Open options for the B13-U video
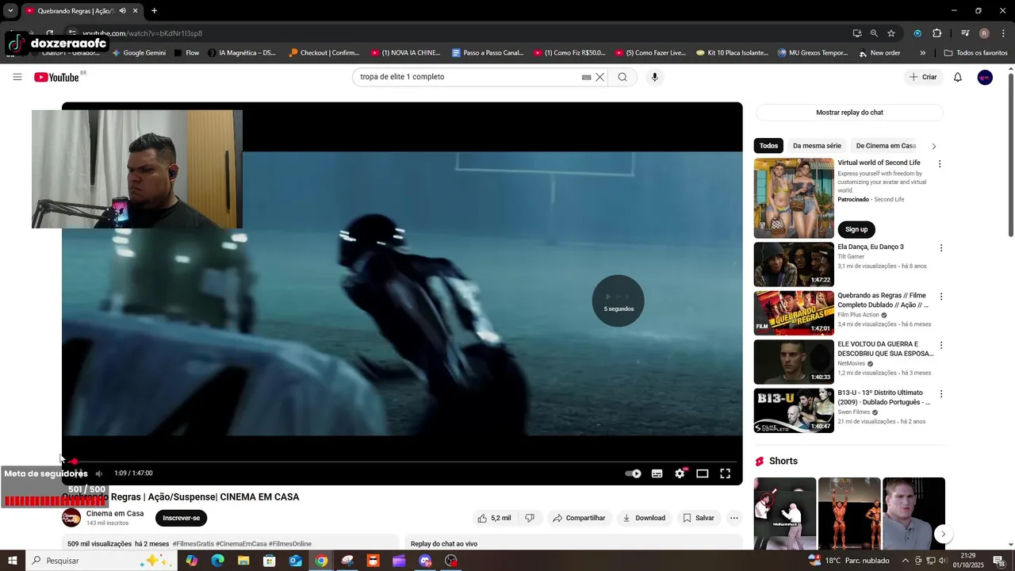 941,394
